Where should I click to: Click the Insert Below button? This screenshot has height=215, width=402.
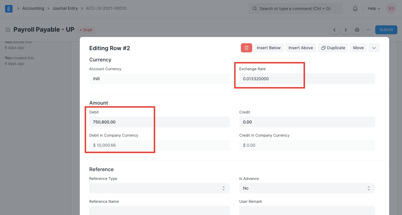point(269,48)
